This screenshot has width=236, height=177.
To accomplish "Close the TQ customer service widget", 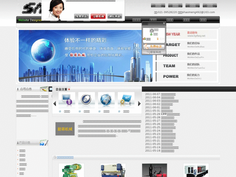I will [164, 23].
